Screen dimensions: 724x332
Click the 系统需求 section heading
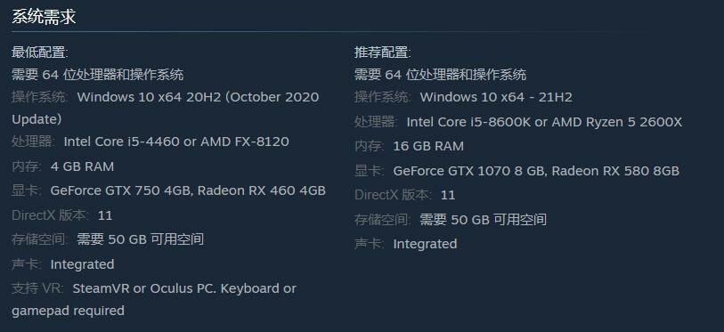[x=44, y=17]
